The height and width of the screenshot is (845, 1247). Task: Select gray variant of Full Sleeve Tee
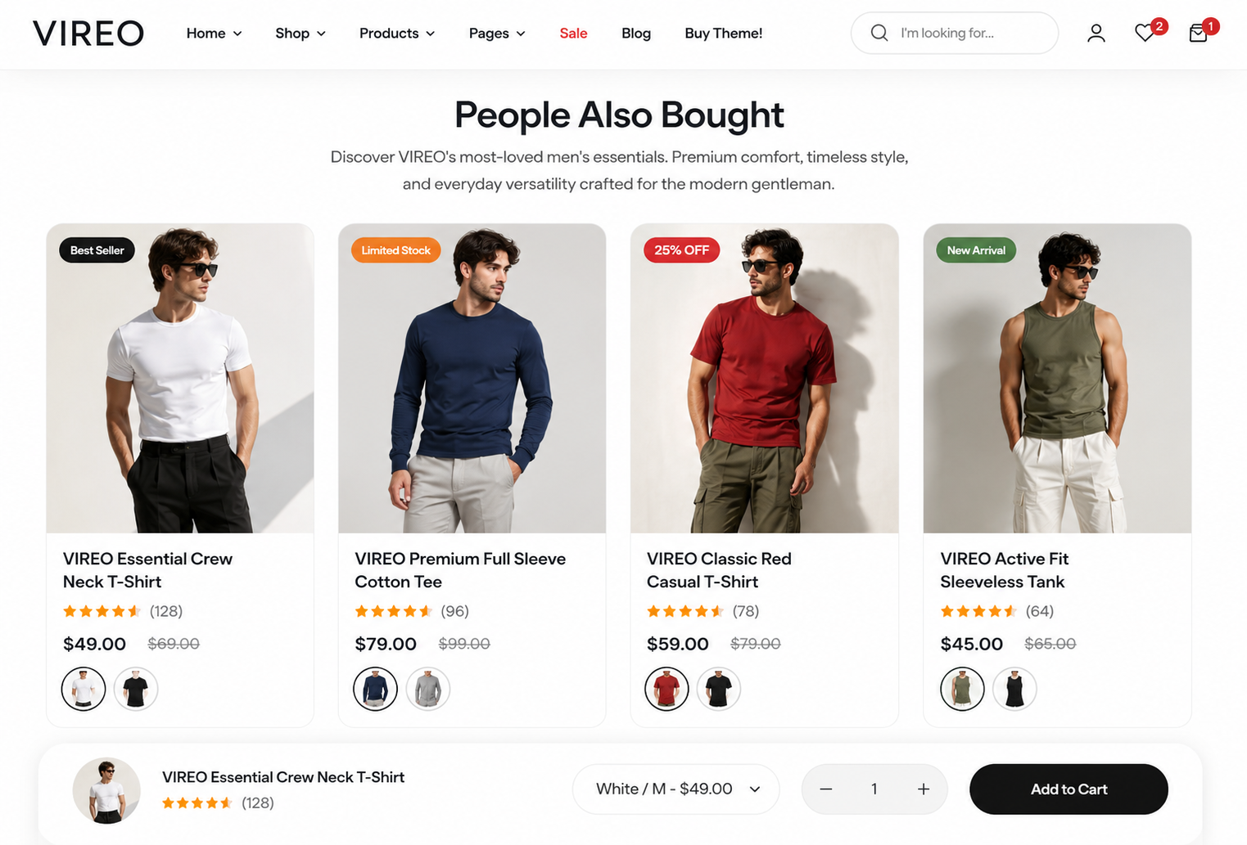point(427,689)
